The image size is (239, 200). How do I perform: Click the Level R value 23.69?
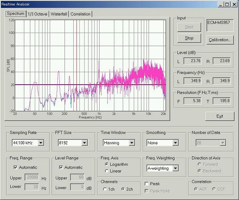(222, 61)
